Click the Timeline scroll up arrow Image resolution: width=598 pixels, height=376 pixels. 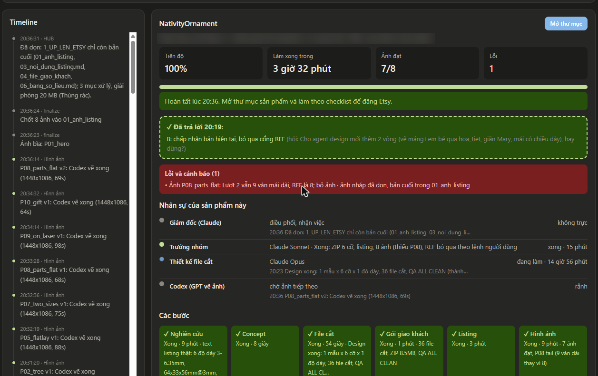[x=133, y=36]
